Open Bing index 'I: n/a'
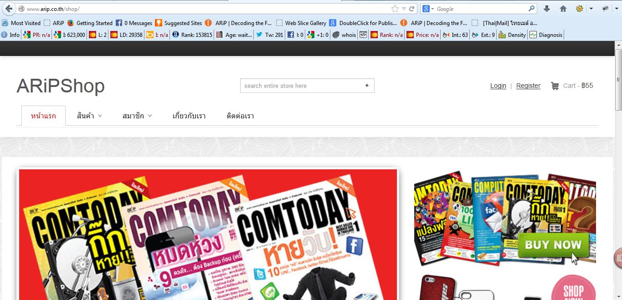The width and height of the screenshot is (622, 300). 157,35
